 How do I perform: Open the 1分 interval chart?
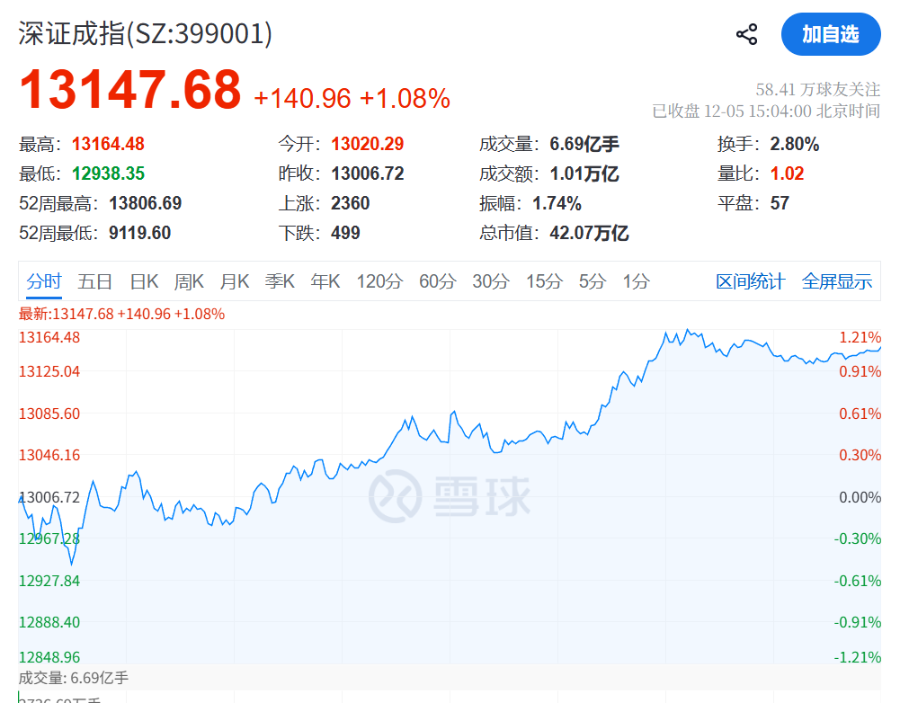point(637,281)
